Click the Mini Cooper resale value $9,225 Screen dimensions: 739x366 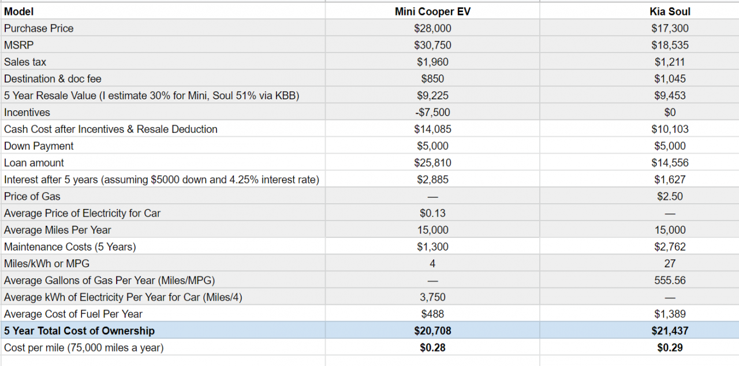pos(432,95)
